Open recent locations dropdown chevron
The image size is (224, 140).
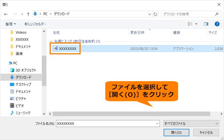tap(22, 14)
